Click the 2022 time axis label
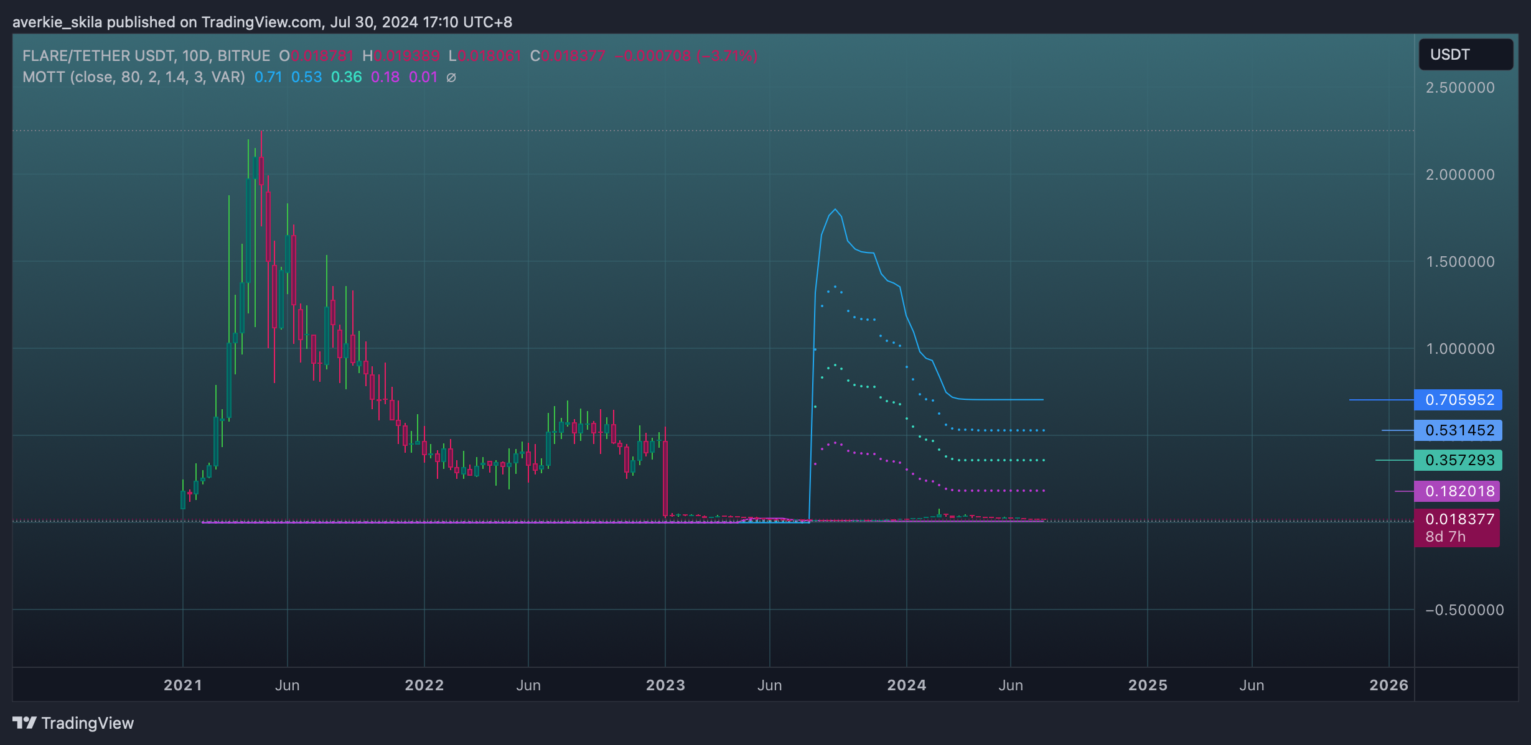This screenshot has width=1531, height=745. 424,685
